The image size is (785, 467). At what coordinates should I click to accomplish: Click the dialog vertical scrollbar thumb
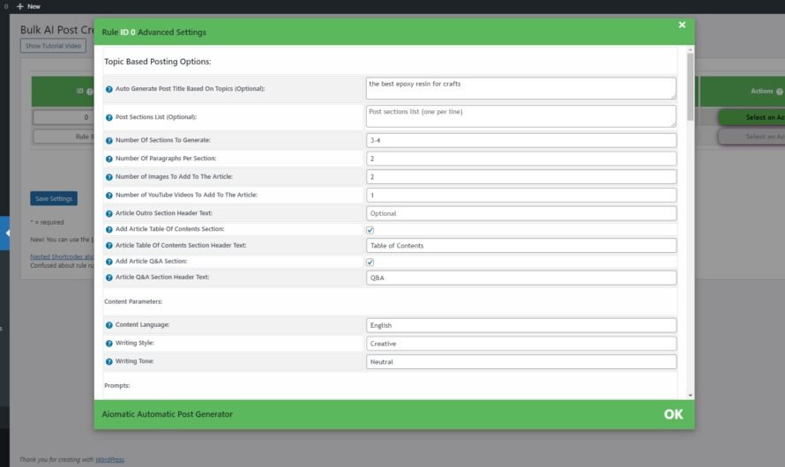[x=691, y=86]
